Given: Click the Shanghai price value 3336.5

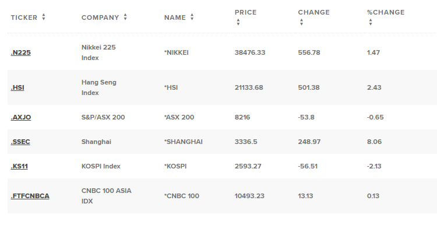Looking at the screenshot, I should (246, 142).
